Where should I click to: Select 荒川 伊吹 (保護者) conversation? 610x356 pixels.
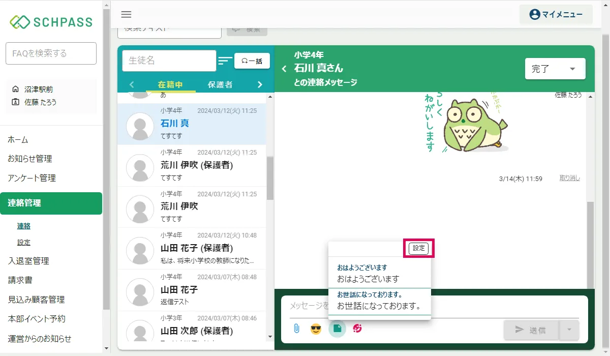pyautogui.click(x=192, y=166)
